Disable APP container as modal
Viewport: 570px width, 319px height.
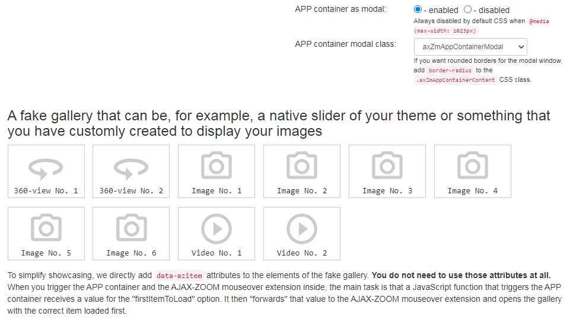(468, 9)
